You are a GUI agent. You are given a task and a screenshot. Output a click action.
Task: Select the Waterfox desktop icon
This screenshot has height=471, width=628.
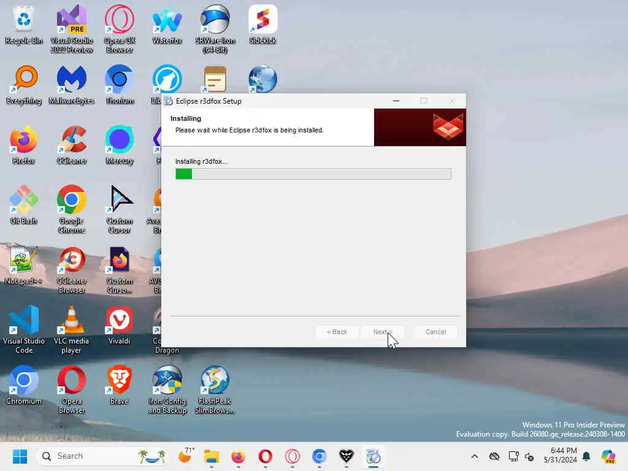(x=167, y=25)
